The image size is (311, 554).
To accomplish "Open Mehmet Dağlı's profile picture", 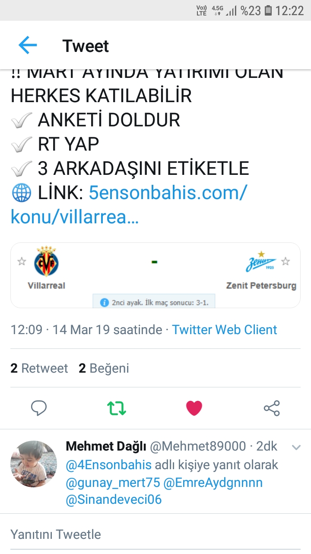I will 34,464.
